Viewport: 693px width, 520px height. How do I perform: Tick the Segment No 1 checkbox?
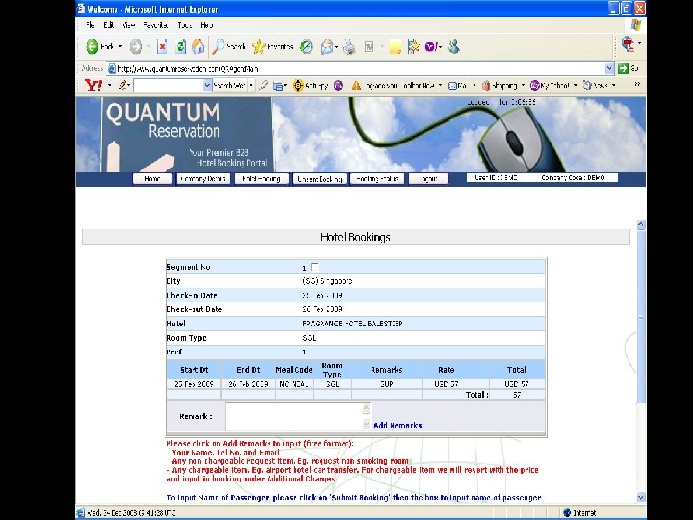coord(314,267)
